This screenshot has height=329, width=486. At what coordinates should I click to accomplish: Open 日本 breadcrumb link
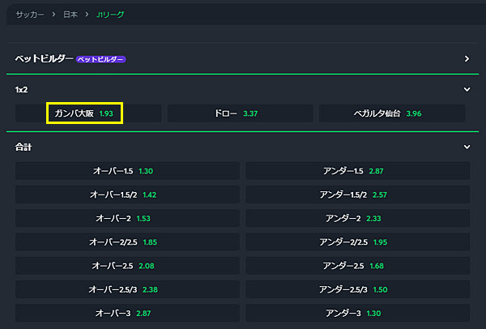tap(70, 15)
